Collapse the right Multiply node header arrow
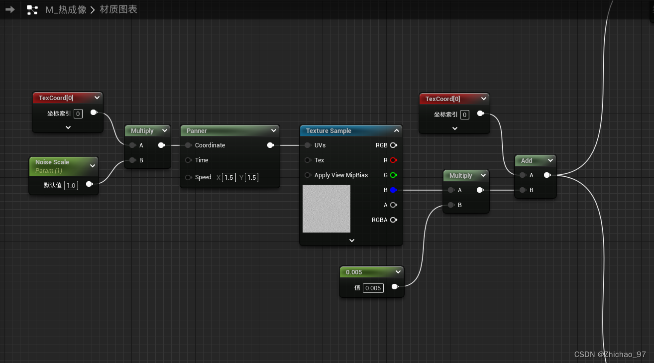 (x=483, y=175)
